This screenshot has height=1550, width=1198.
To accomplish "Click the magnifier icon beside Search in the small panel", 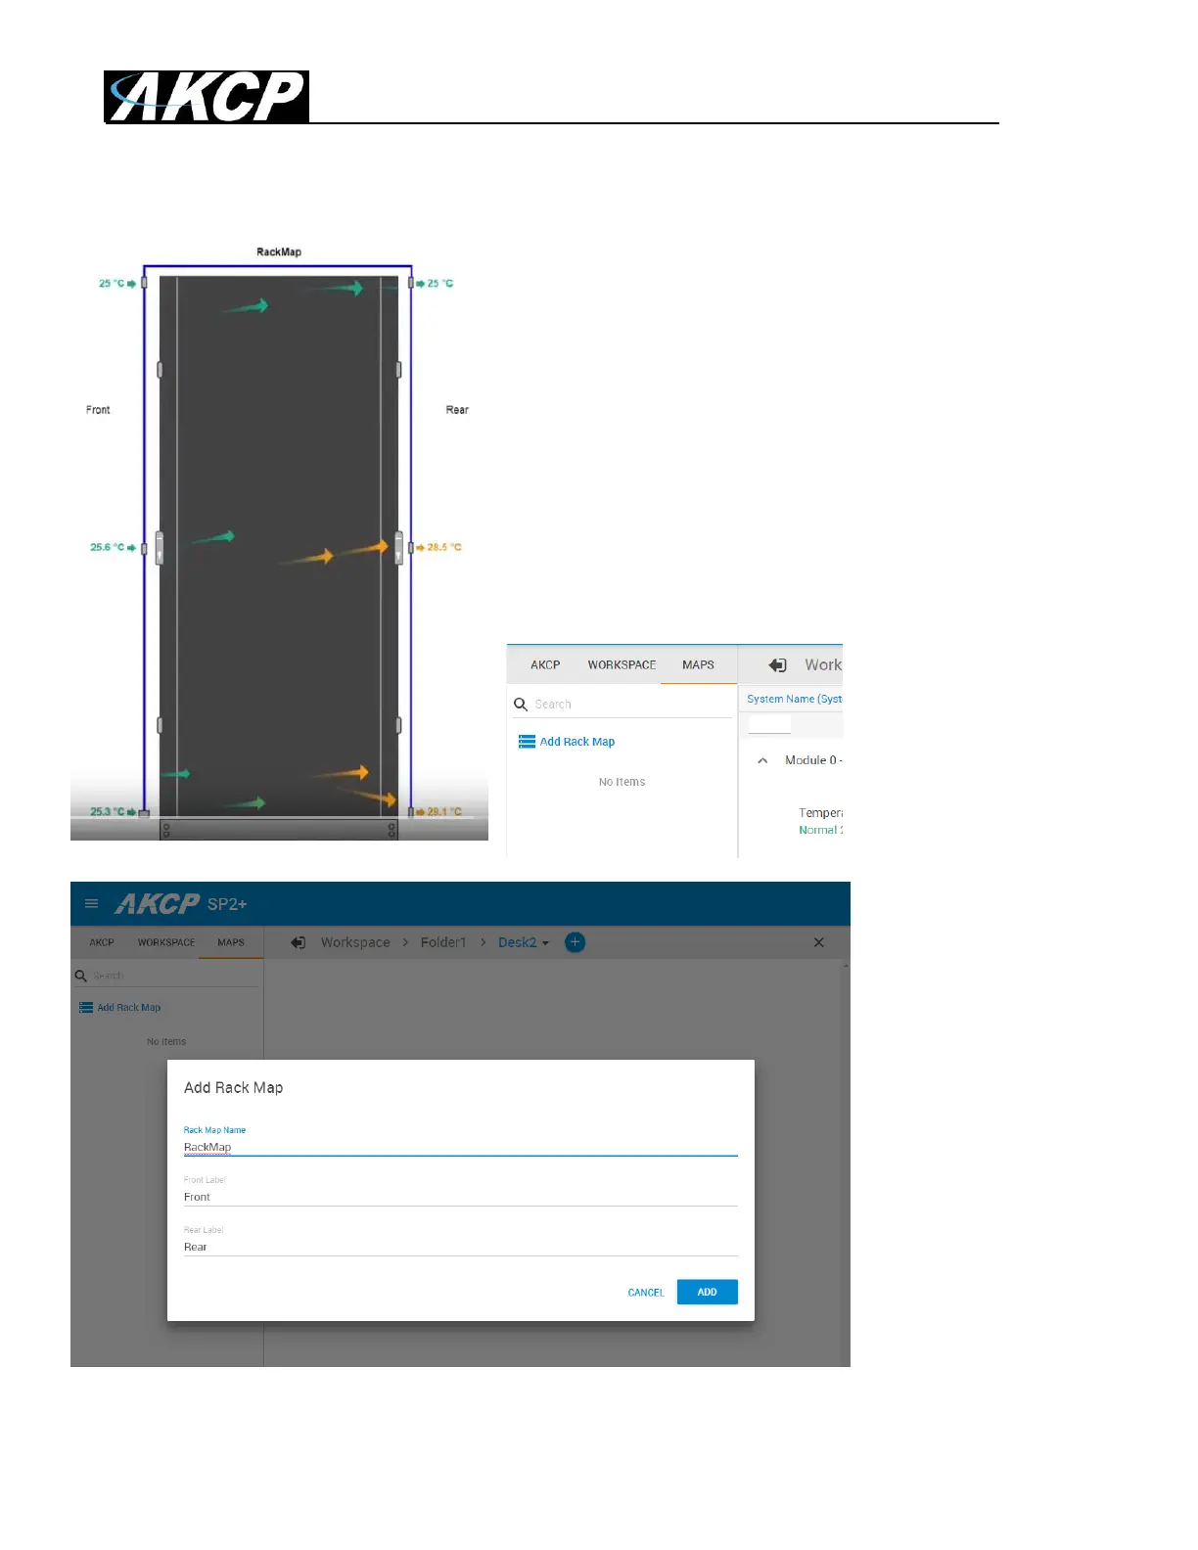I will coord(521,705).
